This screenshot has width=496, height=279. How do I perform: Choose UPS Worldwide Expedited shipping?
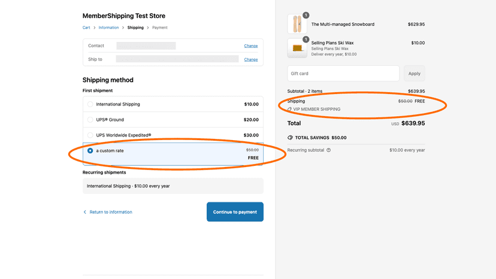[90, 135]
